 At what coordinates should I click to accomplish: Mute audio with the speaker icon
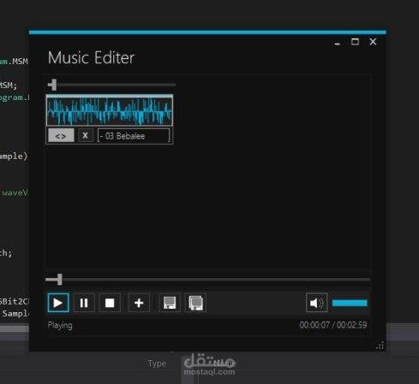pyautogui.click(x=316, y=303)
